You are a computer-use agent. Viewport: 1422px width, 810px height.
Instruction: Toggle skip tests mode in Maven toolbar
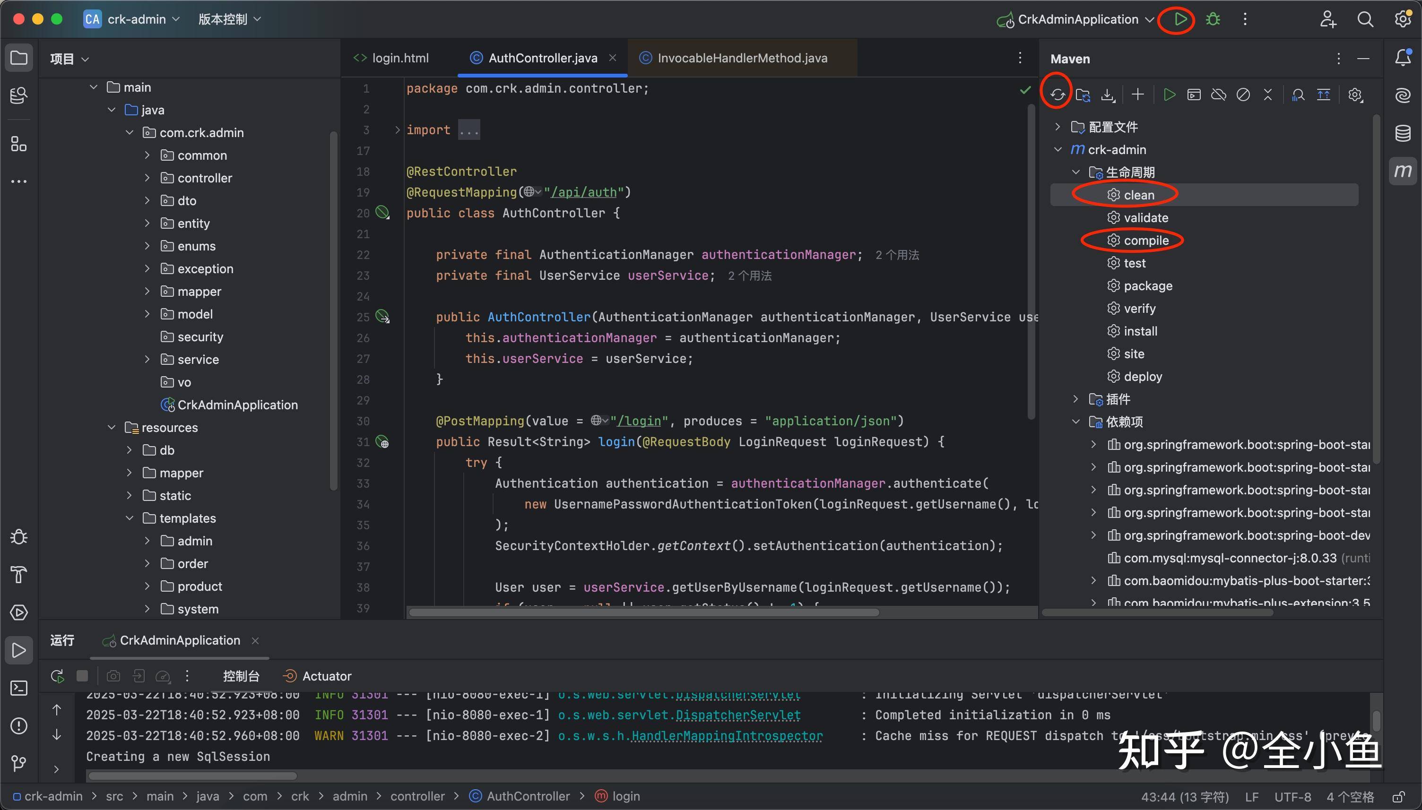point(1243,95)
